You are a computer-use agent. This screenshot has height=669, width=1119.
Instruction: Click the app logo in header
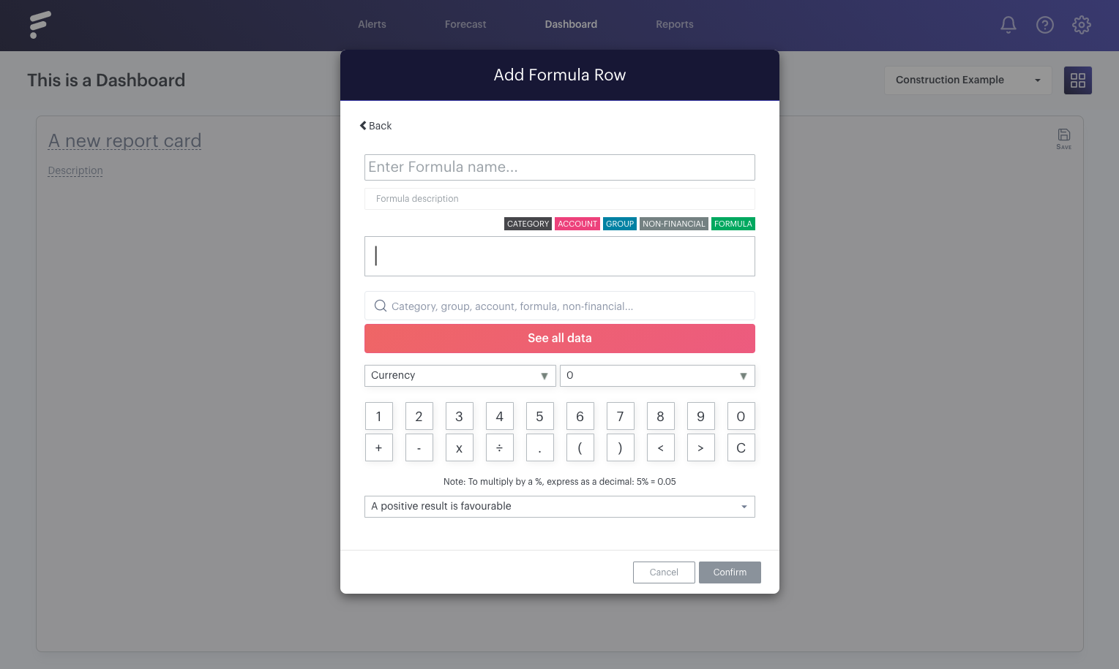point(40,25)
